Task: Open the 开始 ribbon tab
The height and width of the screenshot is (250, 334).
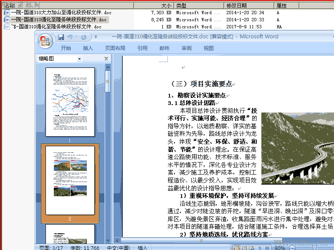Action: [x=66, y=48]
